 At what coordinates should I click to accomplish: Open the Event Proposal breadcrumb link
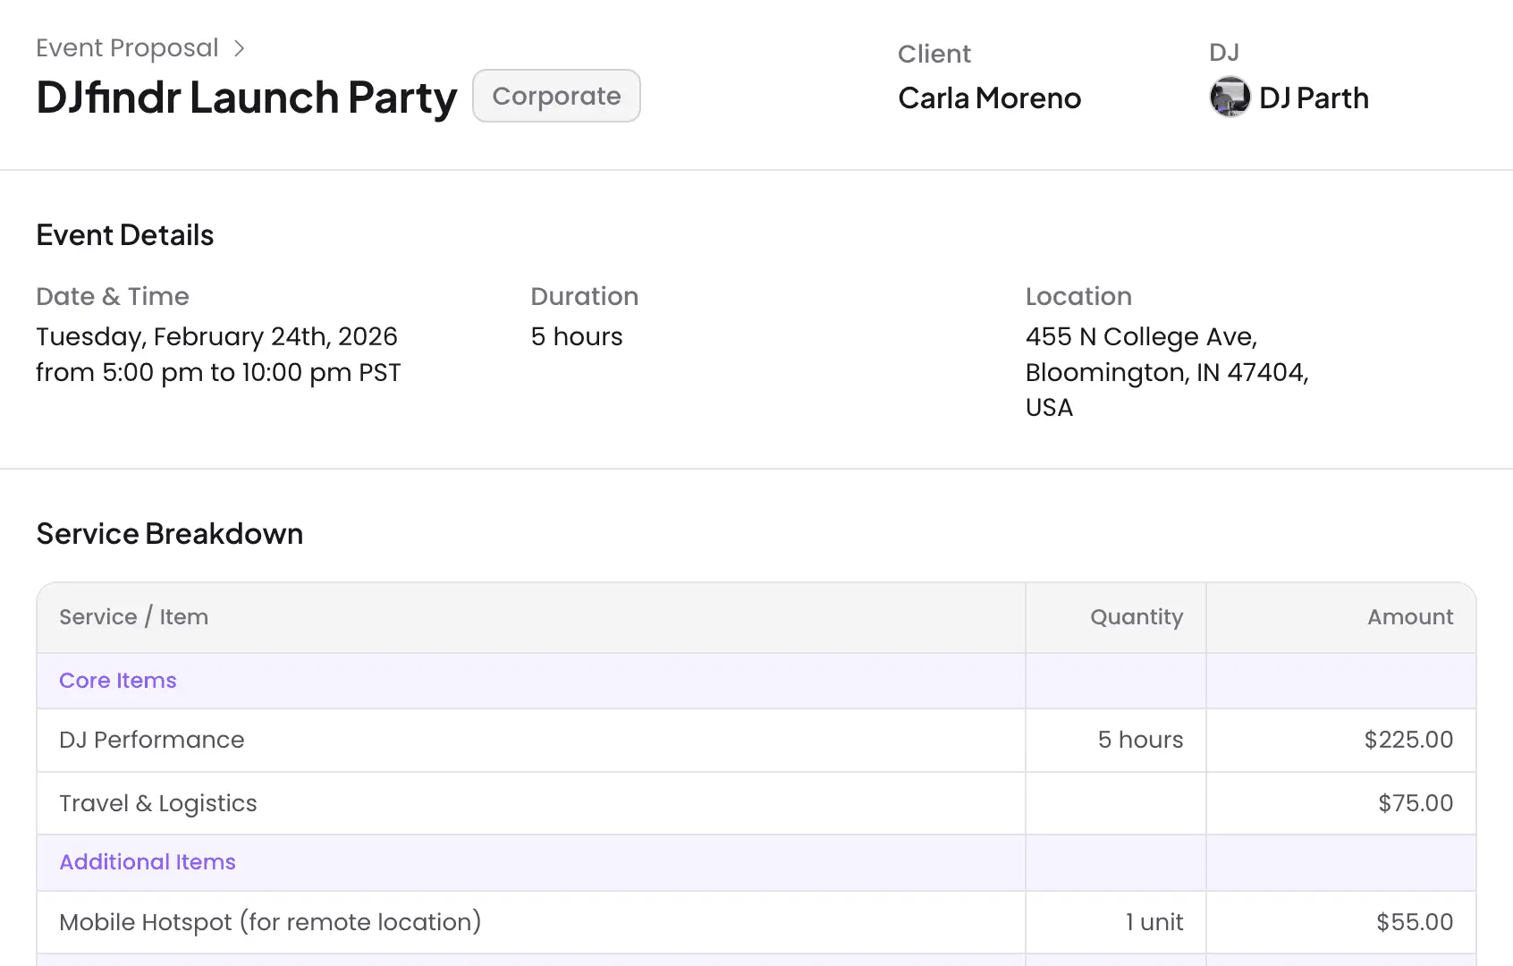[x=127, y=48]
